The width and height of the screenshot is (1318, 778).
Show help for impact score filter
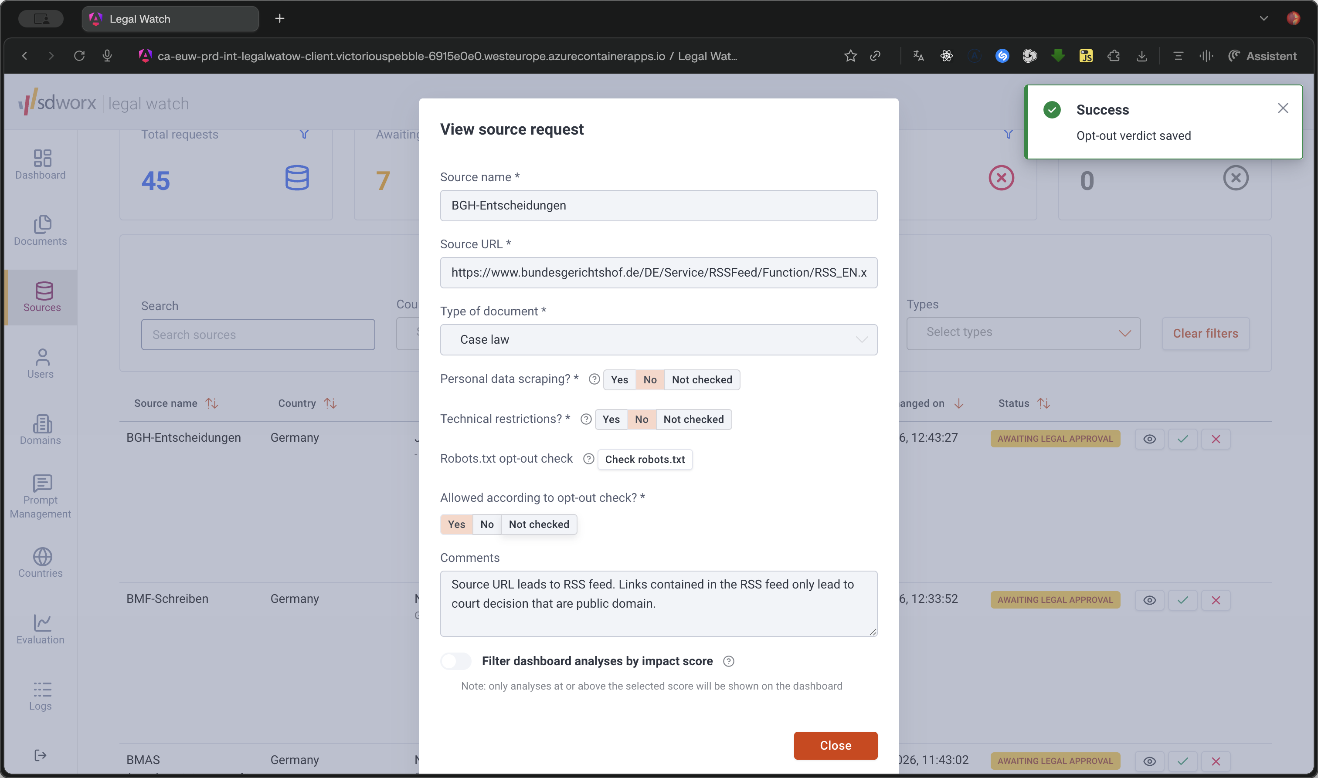pos(728,661)
